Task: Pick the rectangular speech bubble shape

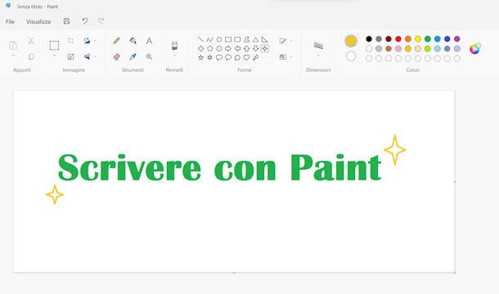Action: (x=219, y=57)
